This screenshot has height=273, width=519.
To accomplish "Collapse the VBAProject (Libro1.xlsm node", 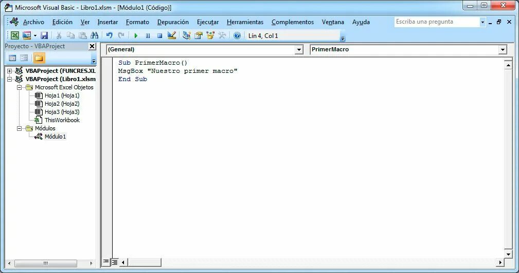I will click(10, 79).
